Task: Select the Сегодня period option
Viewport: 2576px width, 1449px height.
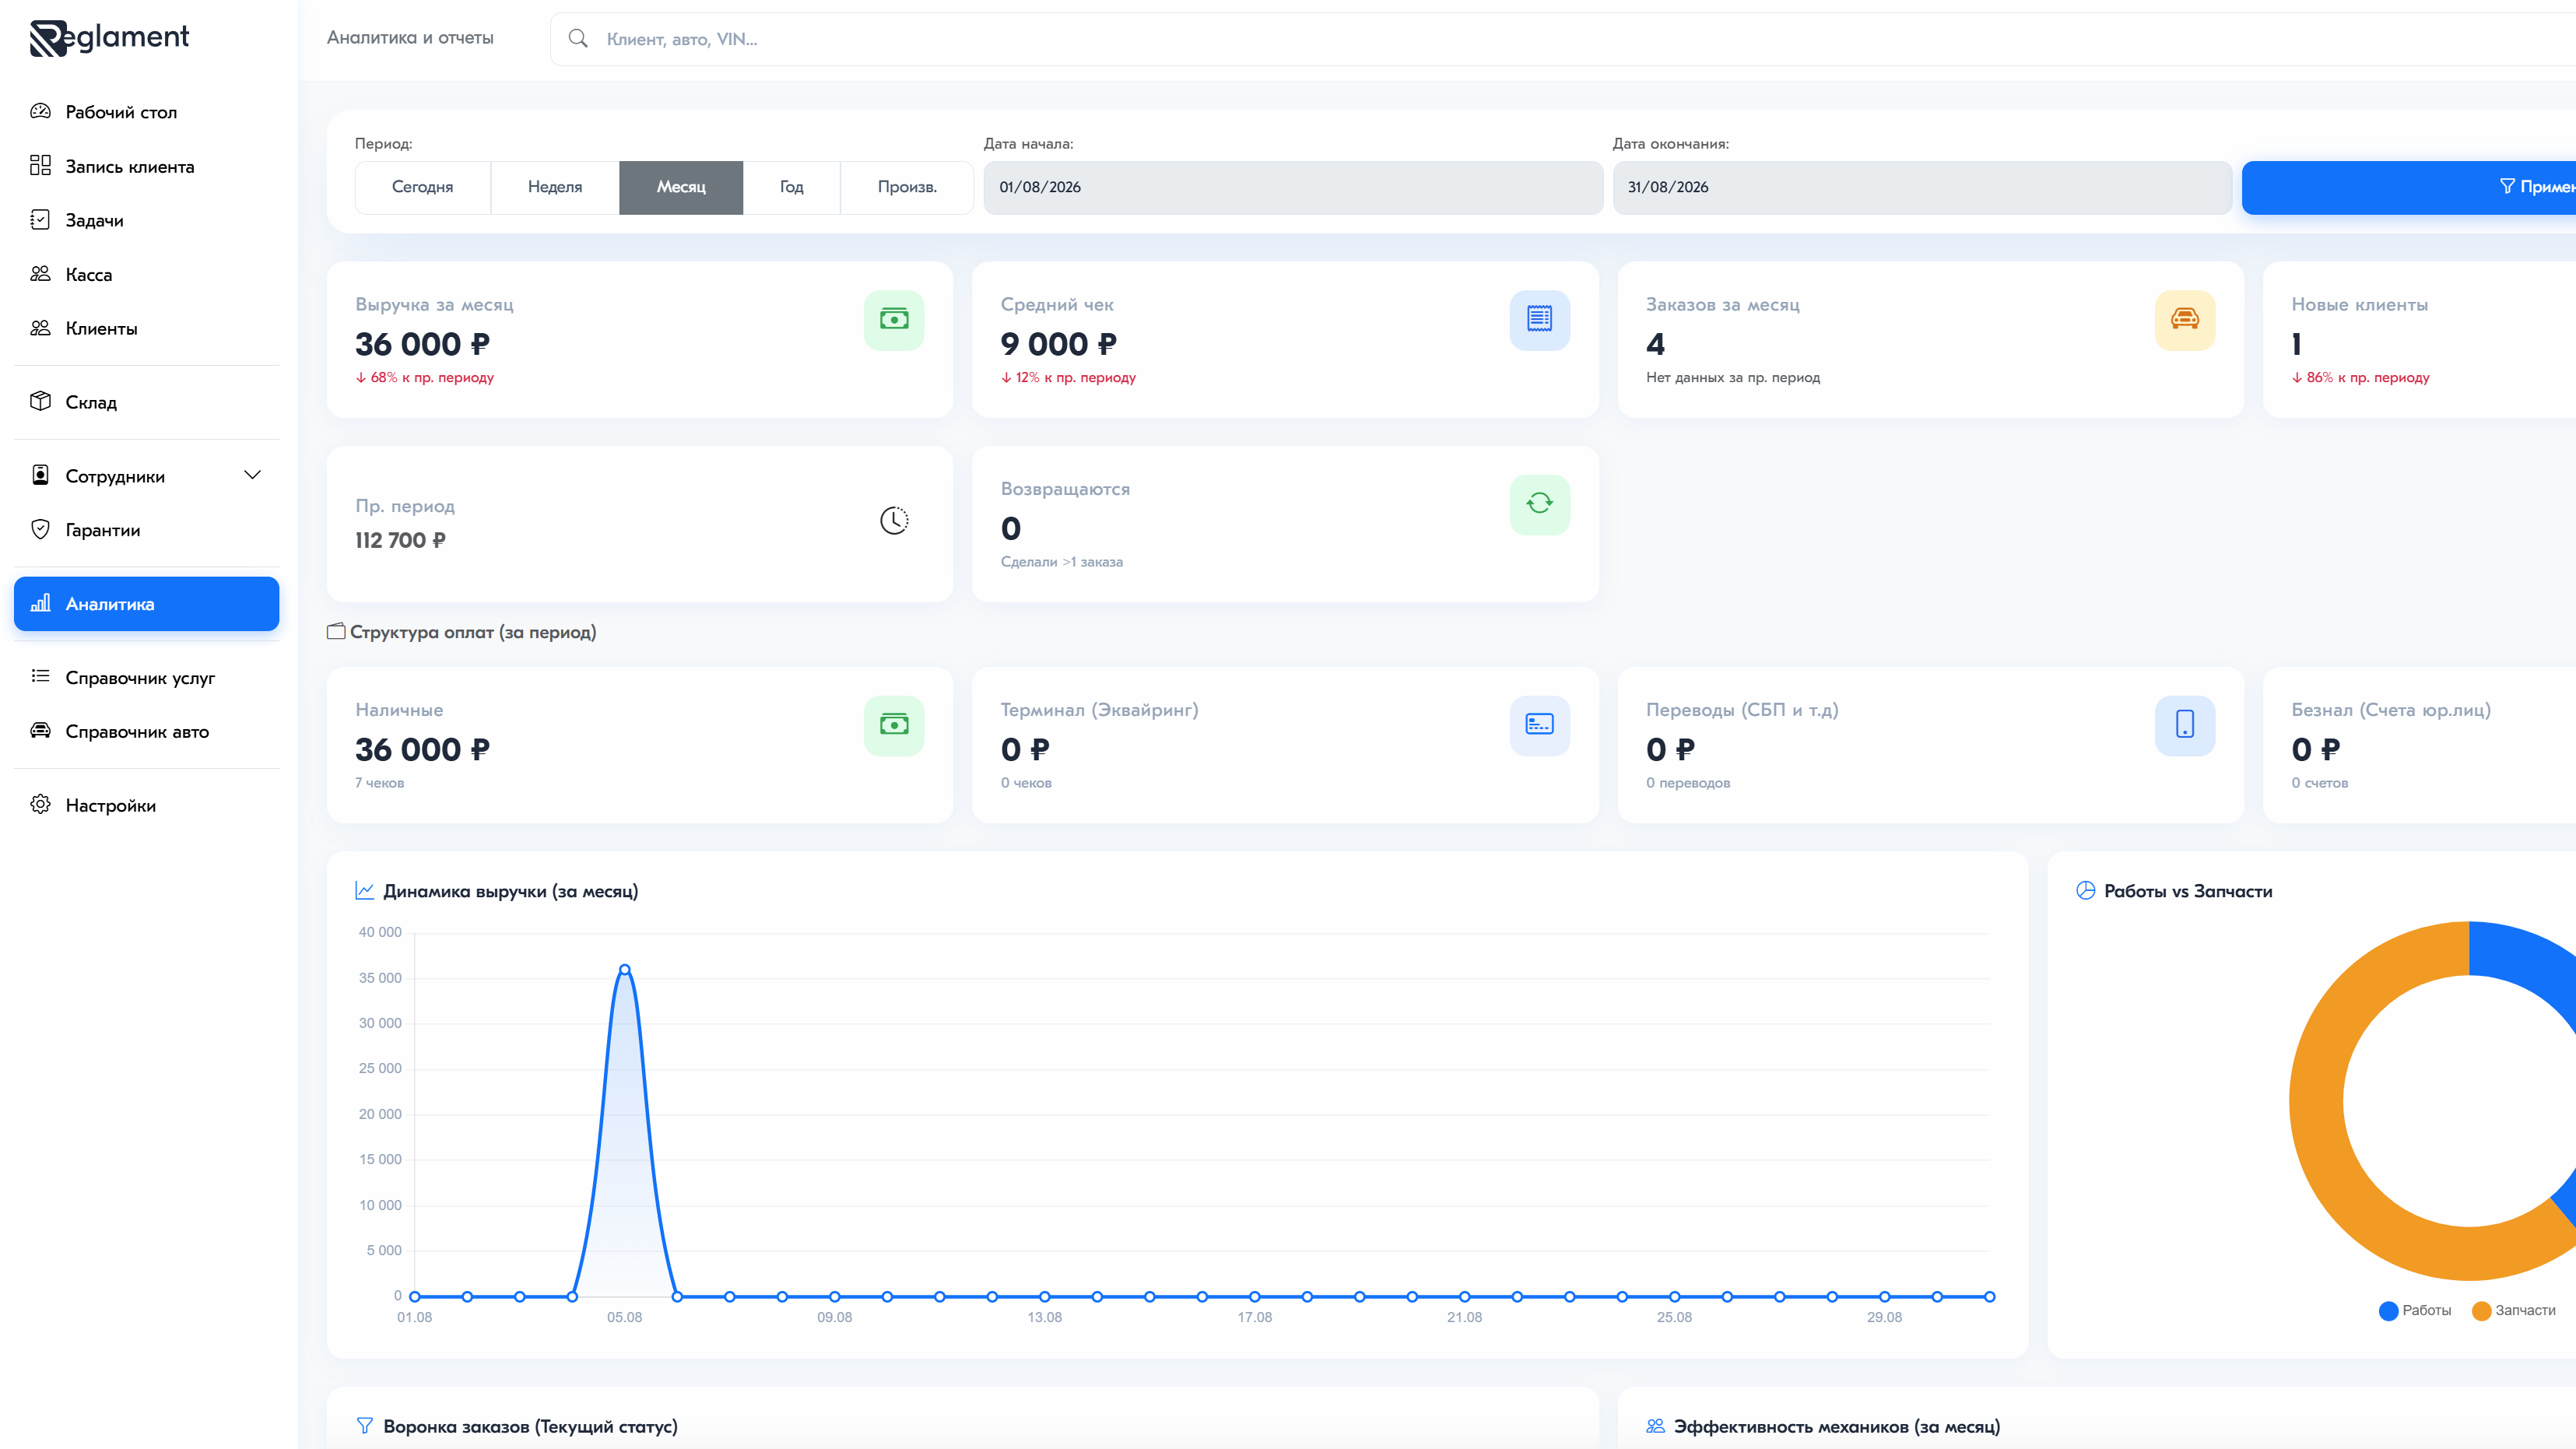Action: pos(422,187)
